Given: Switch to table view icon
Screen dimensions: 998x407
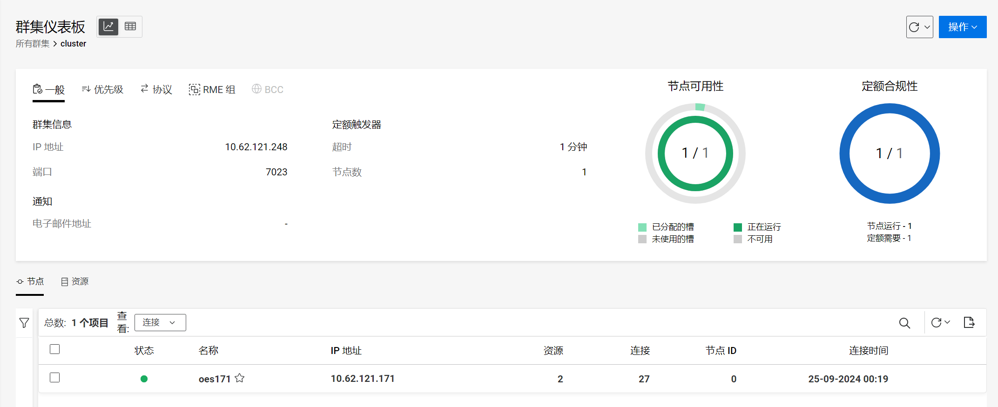Looking at the screenshot, I should 130,27.
